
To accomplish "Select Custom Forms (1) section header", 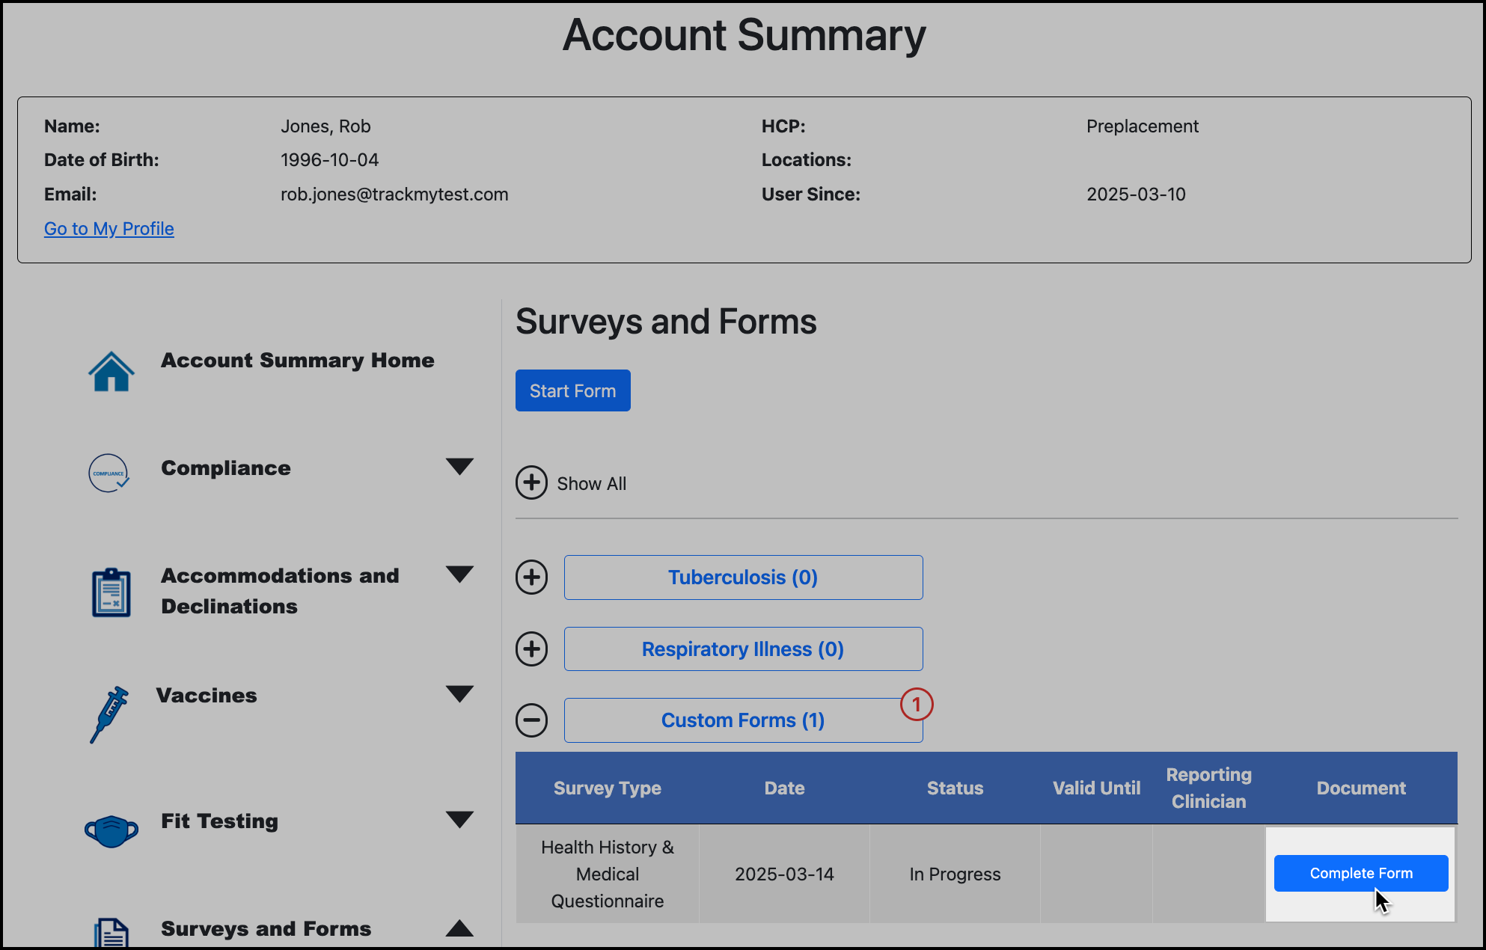I will point(742,720).
